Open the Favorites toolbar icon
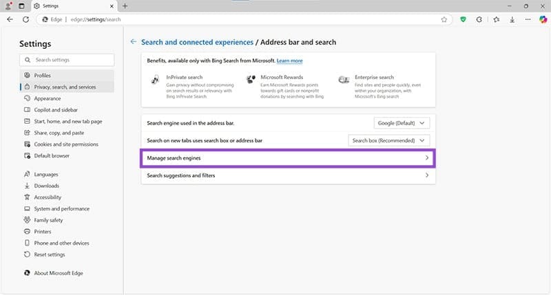This screenshot has width=551, height=295. point(496,20)
